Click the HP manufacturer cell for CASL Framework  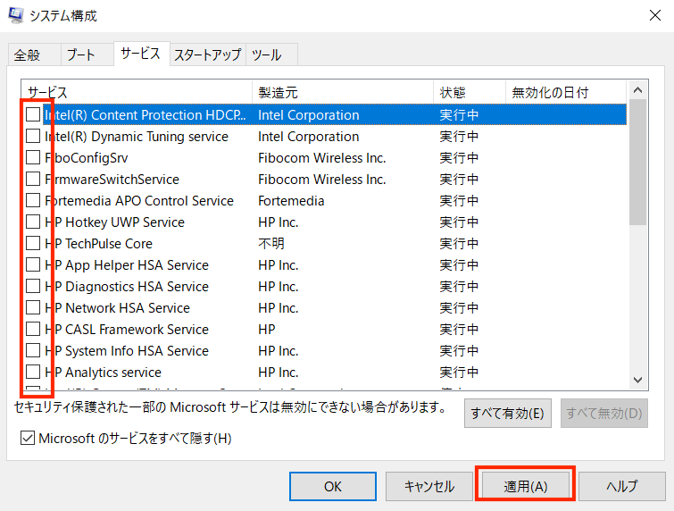click(267, 330)
